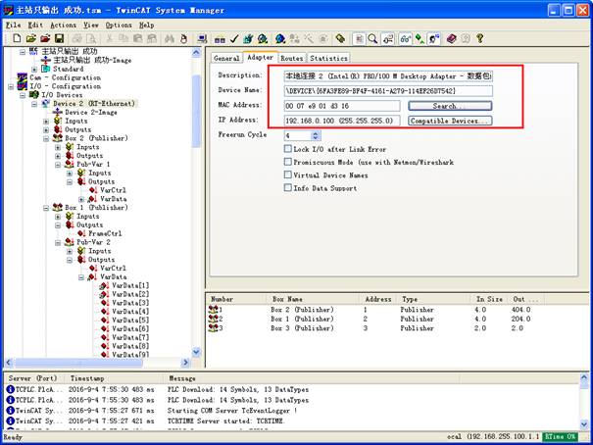Click the Open folder toolbar icon
Image resolution: width=593 pixels, height=445 pixels.
(x=30, y=38)
